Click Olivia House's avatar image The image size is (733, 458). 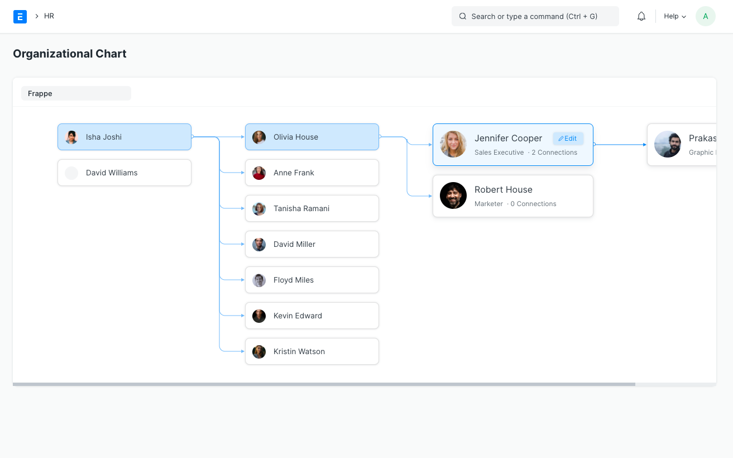(258, 137)
